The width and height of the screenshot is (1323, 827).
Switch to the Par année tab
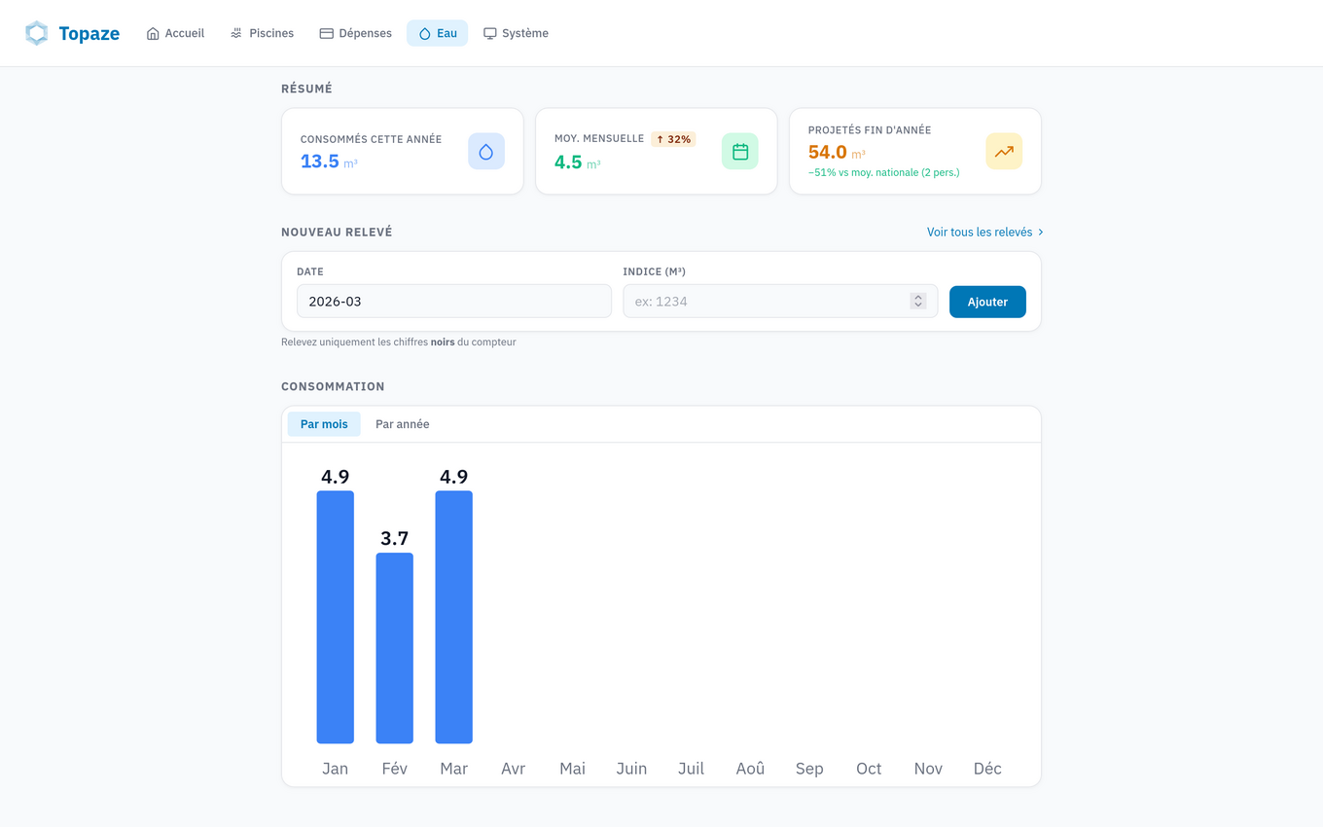[x=402, y=424]
